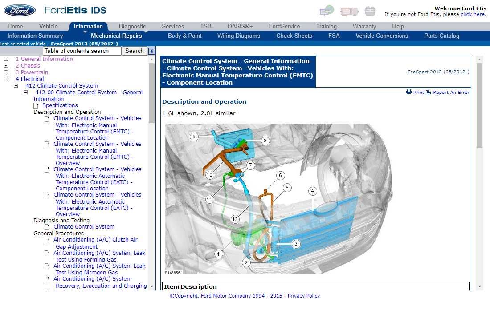Click the tree panel scroll down arrow

click(x=151, y=286)
